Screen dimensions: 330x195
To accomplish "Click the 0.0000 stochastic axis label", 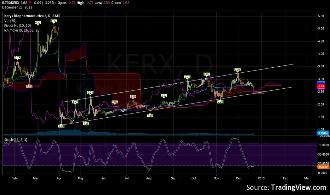I will (323, 173).
